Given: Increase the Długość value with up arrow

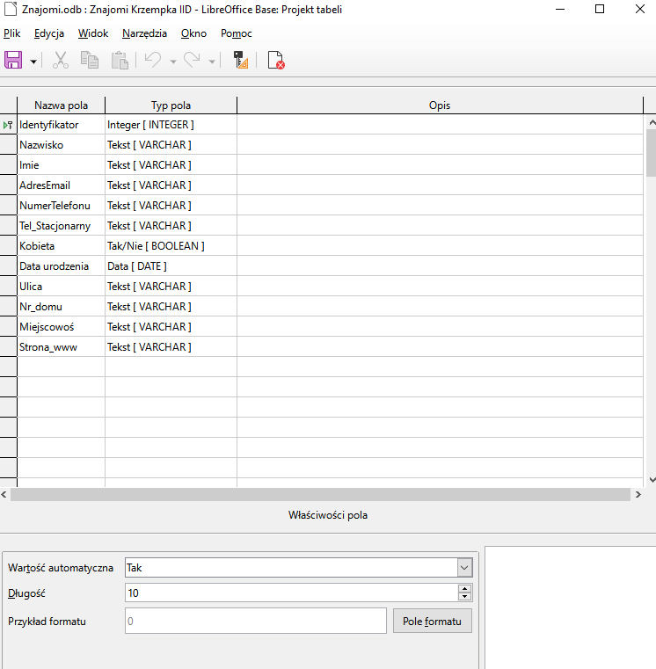Looking at the screenshot, I should point(464,589).
